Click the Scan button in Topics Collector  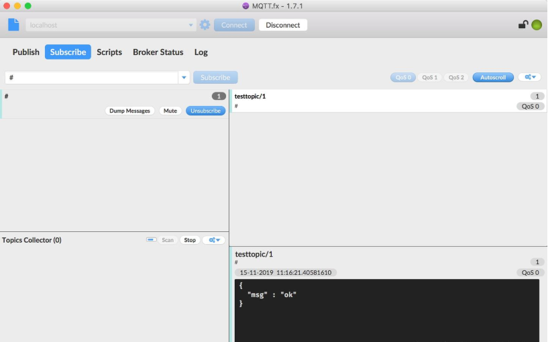point(168,240)
